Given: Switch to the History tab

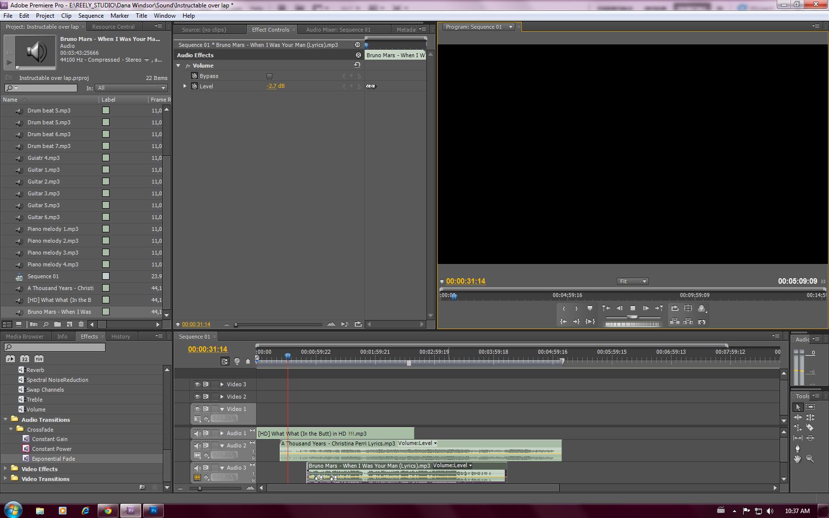Looking at the screenshot, I should 120,336.
